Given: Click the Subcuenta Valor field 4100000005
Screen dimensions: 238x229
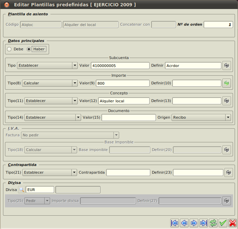Looking at the screenshot, I should 120,65.
